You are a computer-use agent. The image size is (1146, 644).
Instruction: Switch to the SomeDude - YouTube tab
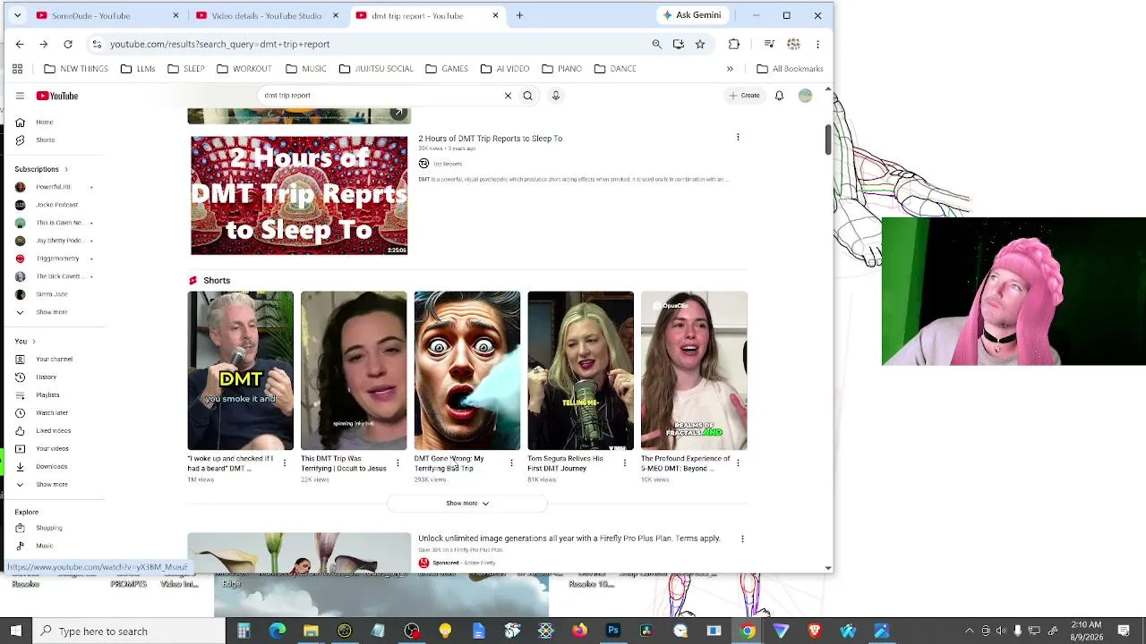(x=99, y=15)
